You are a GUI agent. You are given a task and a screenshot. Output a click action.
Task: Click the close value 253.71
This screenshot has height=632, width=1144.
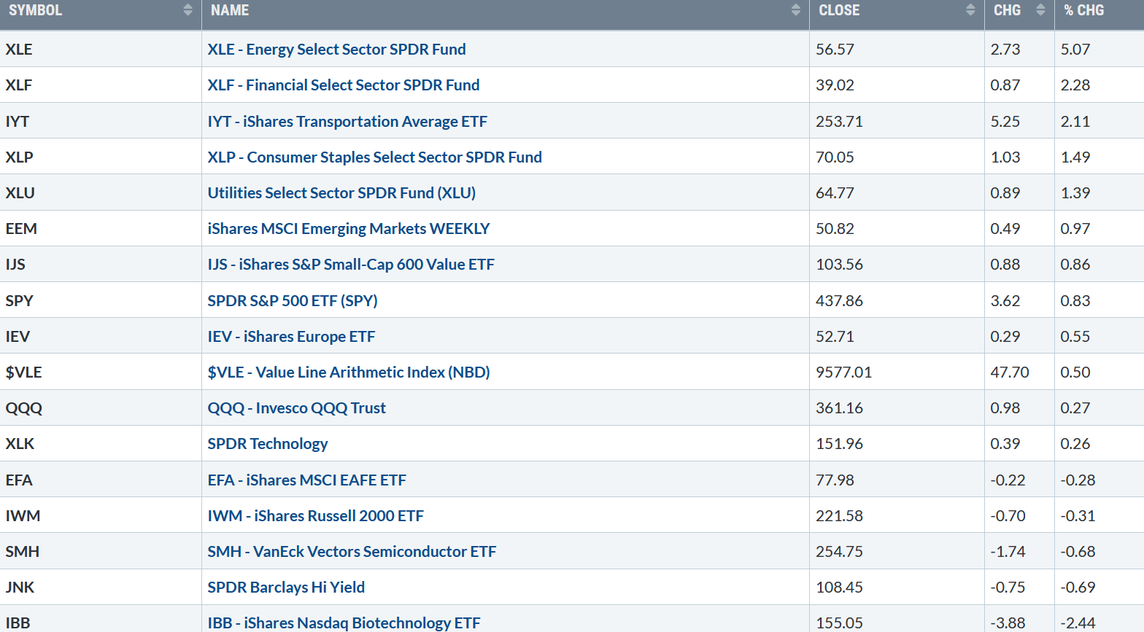pyautogui.click(x=839, y=121)
